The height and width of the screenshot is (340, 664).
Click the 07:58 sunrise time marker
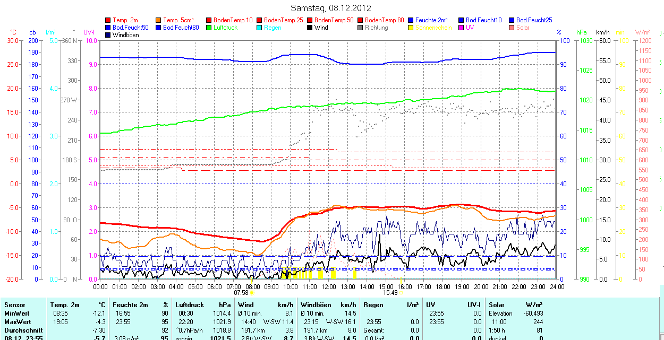[241, 292]
